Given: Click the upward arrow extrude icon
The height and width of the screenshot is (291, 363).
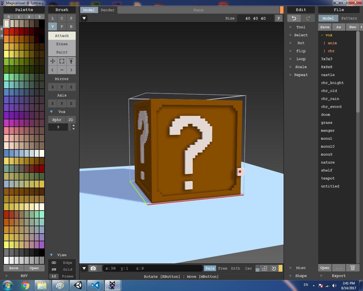Looking at the screenshot, I should [71, 61].
